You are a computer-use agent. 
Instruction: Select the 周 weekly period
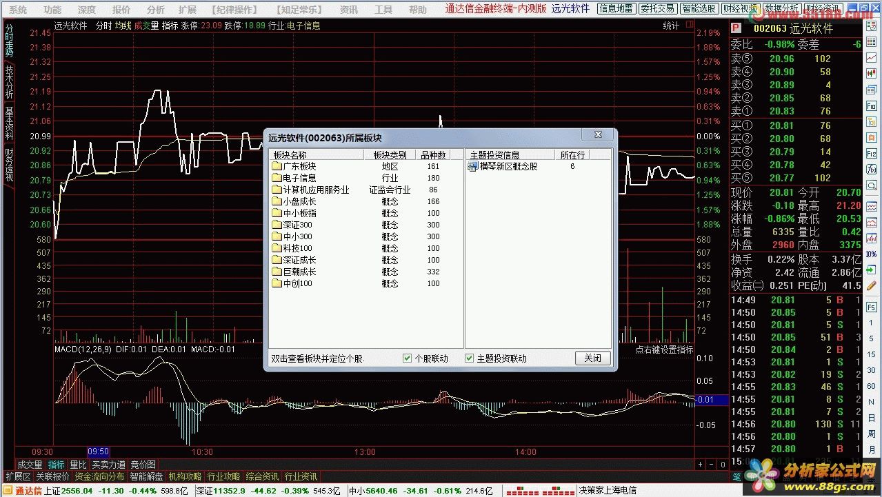coord(871,434)
